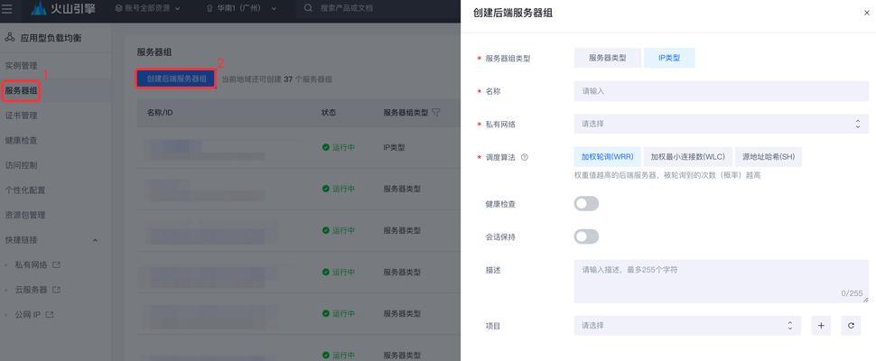Open the 华南1（广州）region dropdown
876x361 pixels.
[x=242, y=8]
